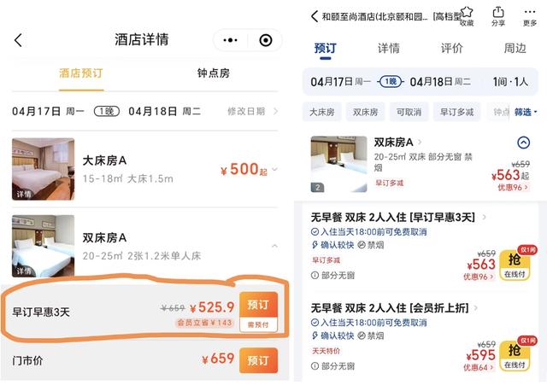
Task: Tap the circle close mini program icon
Action: pyautogui.click(x=266, y=40)
